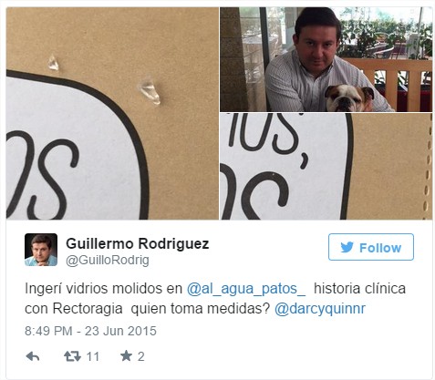Click the reply arrow icon

(x=33, y=356)
